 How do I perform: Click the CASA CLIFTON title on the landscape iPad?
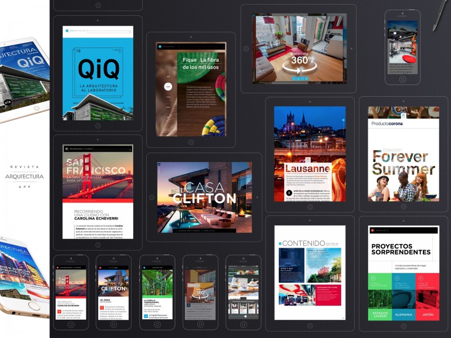pos(204,193)
